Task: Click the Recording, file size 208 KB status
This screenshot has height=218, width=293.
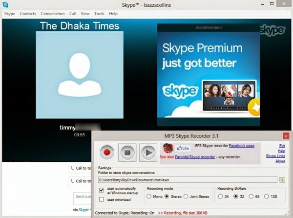Action: 183,213
